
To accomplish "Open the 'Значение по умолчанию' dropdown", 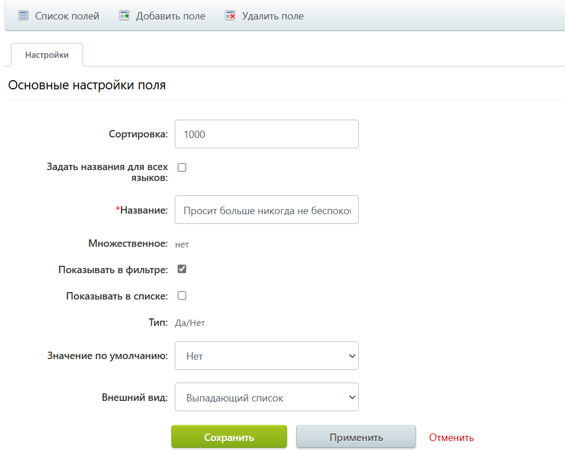I will tap(266, 356).
